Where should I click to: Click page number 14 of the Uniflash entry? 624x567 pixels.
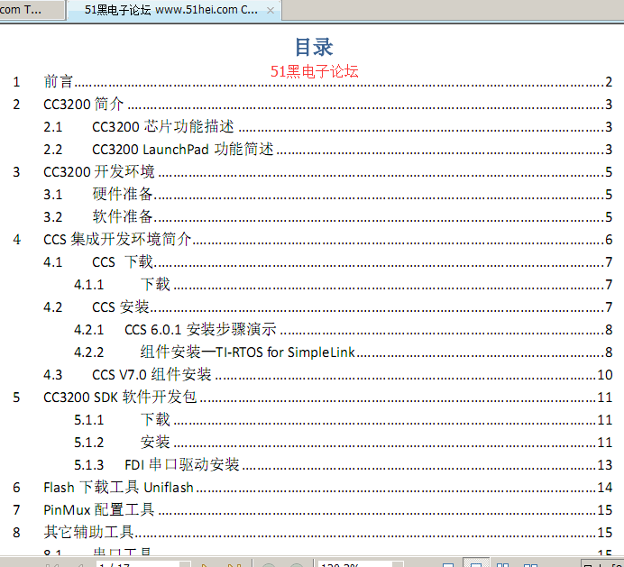pos(605,488)
